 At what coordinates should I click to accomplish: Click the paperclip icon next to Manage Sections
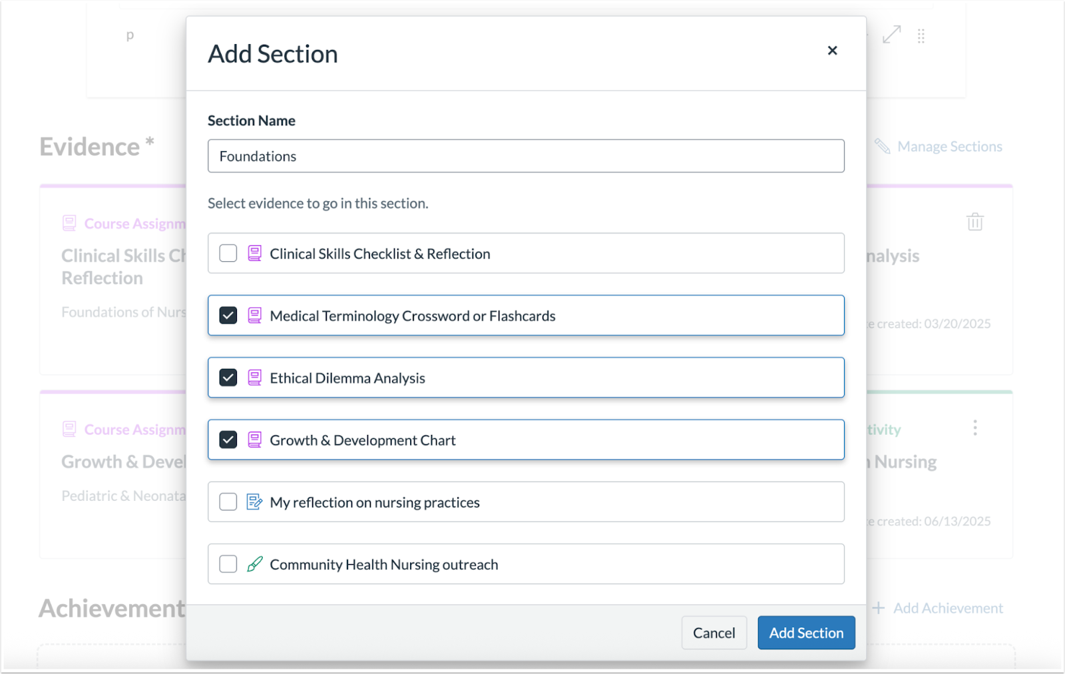(883, 147)
